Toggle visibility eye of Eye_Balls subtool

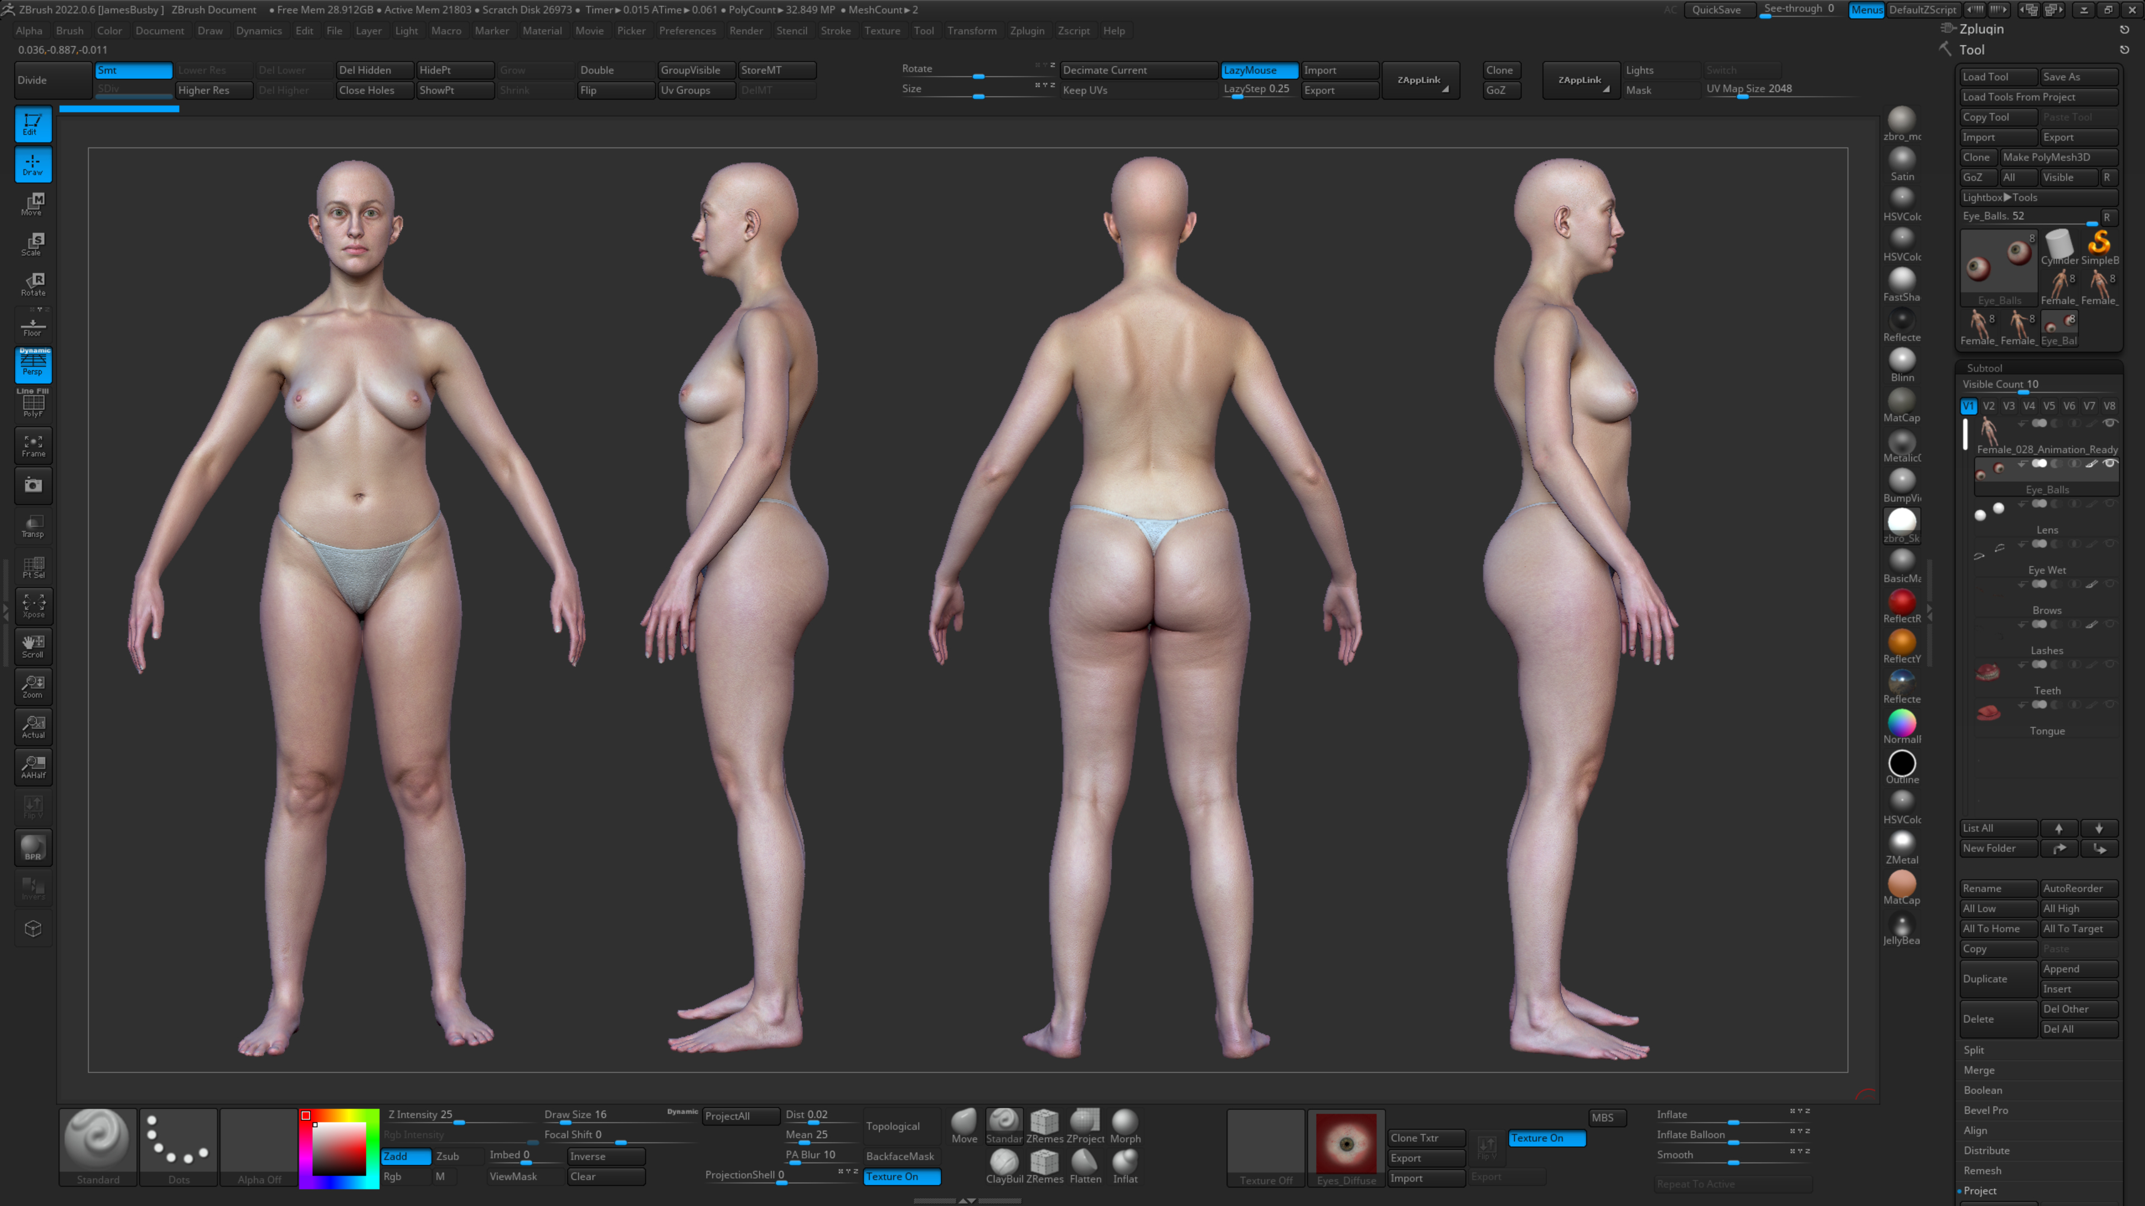(2110, 463)
